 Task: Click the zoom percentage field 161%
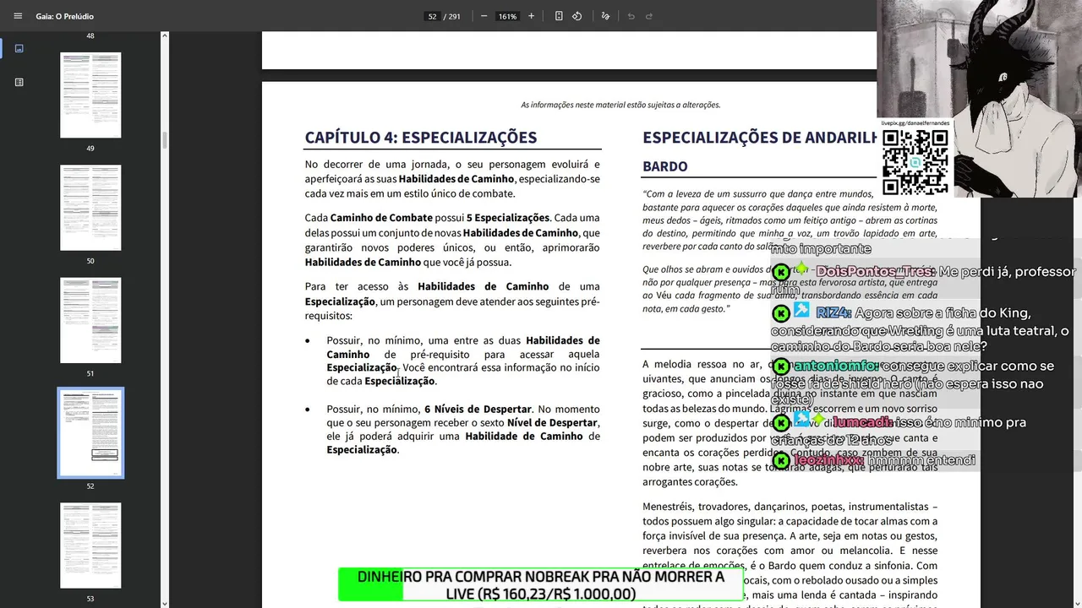pos(507,16)
